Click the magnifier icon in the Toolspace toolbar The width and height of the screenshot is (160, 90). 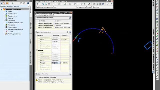coord(12,3)
